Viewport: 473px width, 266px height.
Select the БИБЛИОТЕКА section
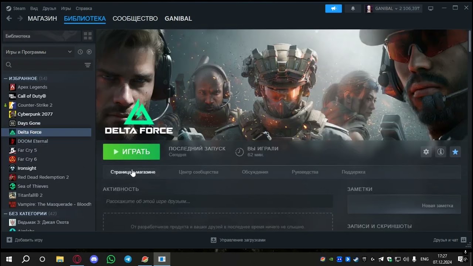coord(85,18)
